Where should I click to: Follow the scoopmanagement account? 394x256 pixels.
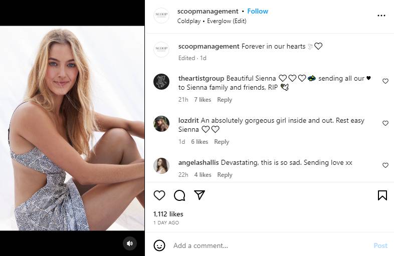tap(258, 11)
